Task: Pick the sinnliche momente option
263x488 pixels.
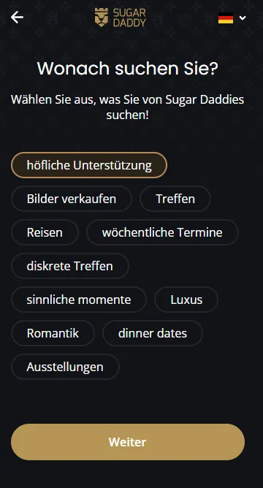Action: [79, 300]
